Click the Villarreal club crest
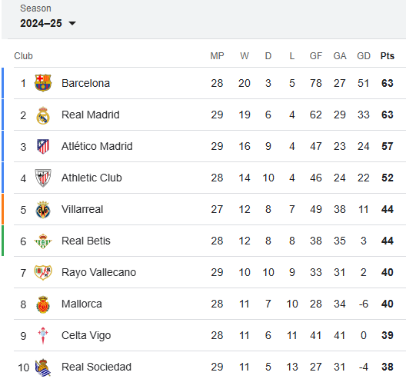 click(x=43, y=209)
